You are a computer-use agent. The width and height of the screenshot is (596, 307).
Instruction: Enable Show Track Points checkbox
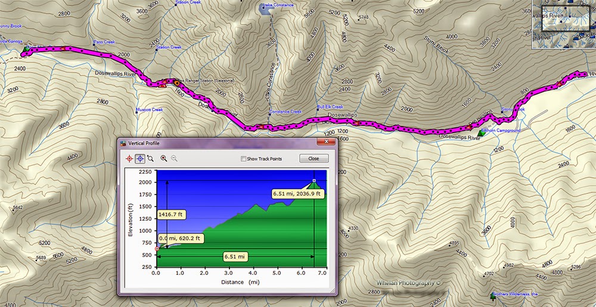pos(243,159)
